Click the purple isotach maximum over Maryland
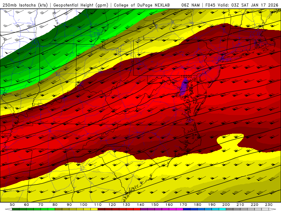This screenshot has height=211, width=281. pyautogui.click(x=184, y=87)
